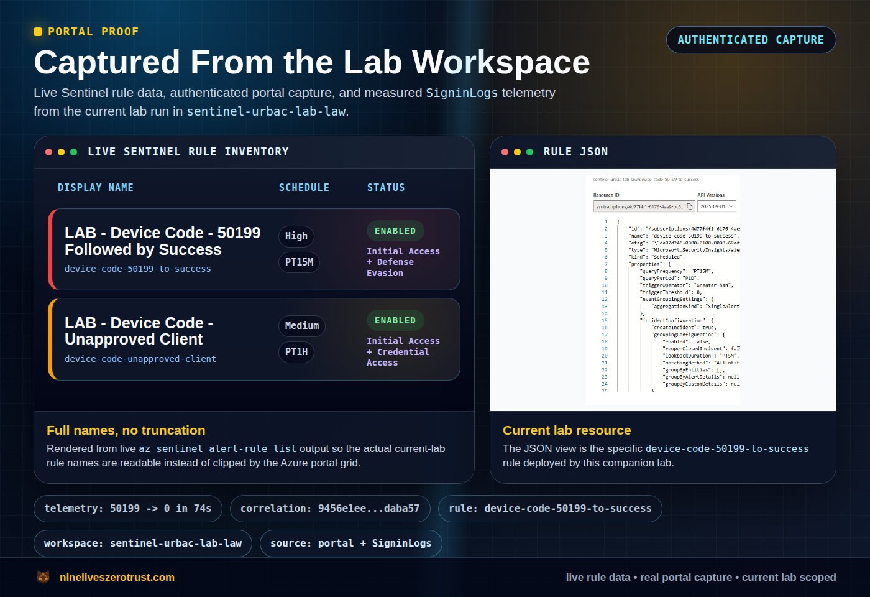Screen dimensions: 870x597
Task: Click red dot in Live Sentinel Rule Inventory panel
Action: click(49, 152)
